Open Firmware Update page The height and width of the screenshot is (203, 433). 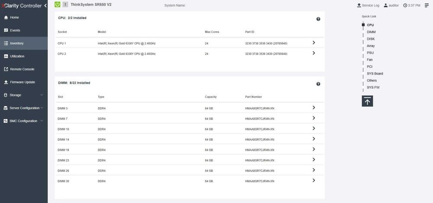24,82
